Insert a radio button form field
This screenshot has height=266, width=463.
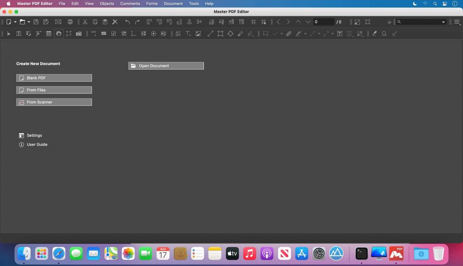pyautogui.click(x=154, y=33)
